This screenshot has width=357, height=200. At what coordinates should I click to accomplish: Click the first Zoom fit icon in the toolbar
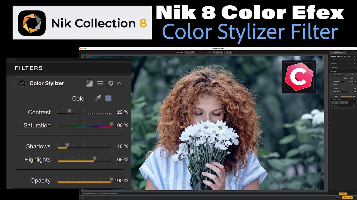214,52
